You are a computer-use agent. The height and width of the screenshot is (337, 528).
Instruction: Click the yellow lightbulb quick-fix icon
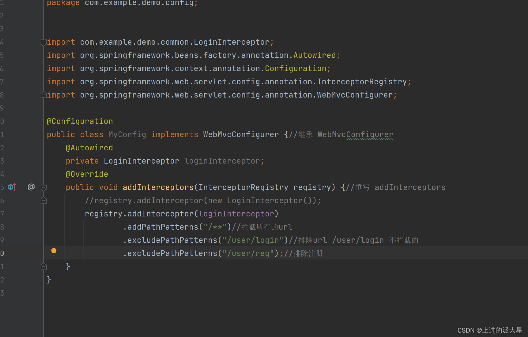coord(54,252)
